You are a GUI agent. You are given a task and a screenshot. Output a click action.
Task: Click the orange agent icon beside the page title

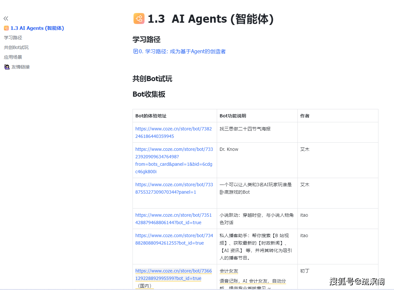coord(139,19)
